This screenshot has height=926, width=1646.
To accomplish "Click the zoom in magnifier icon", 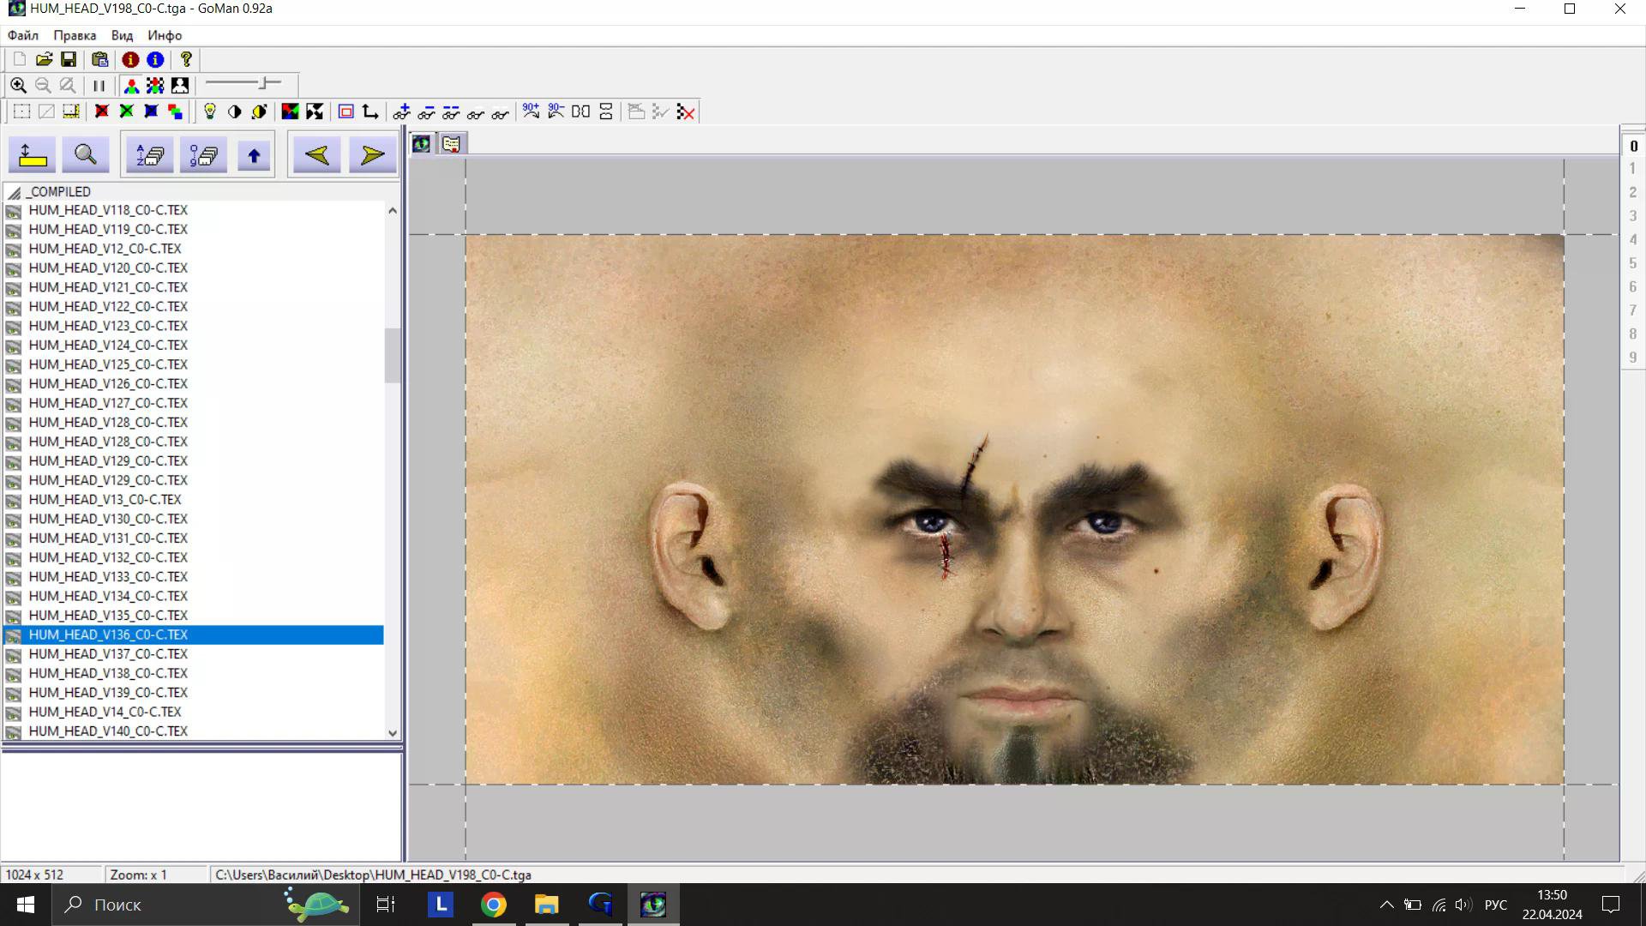I will pyautogui.click(x=18, y=86).
